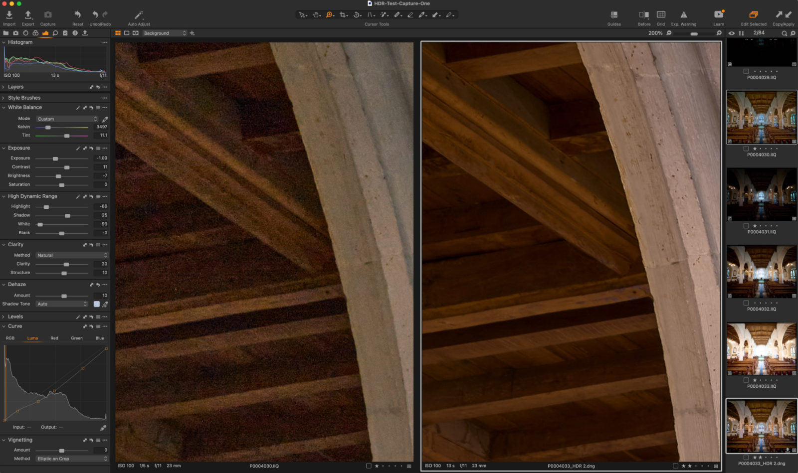
Task: Open the Shadow Tone dropdown set to Auto
Action: click(x=61, y=304)
